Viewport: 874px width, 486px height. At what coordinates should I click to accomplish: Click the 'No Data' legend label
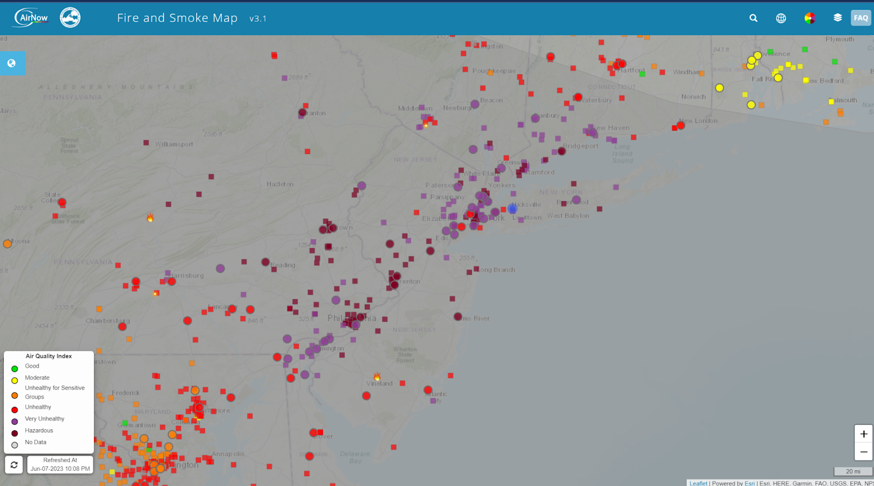36,442
